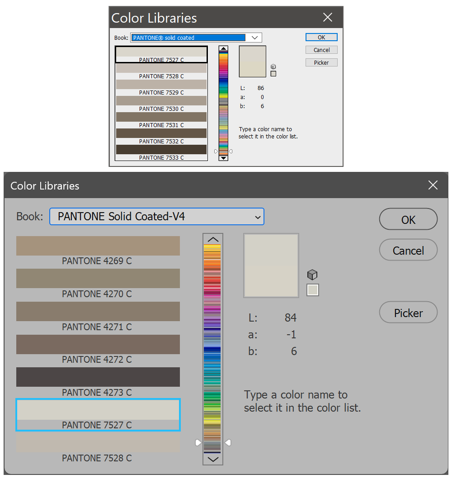Click Cancel in the PANTONE® solid coated dialog
The width and height of the screenshot is (452, 479).
pos(321,50)
